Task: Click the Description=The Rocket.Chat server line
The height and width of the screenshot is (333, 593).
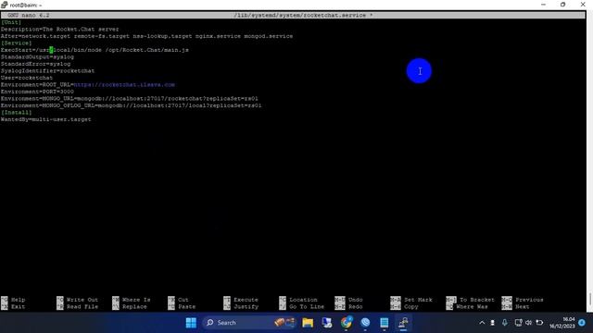Action: pos(59,29)
